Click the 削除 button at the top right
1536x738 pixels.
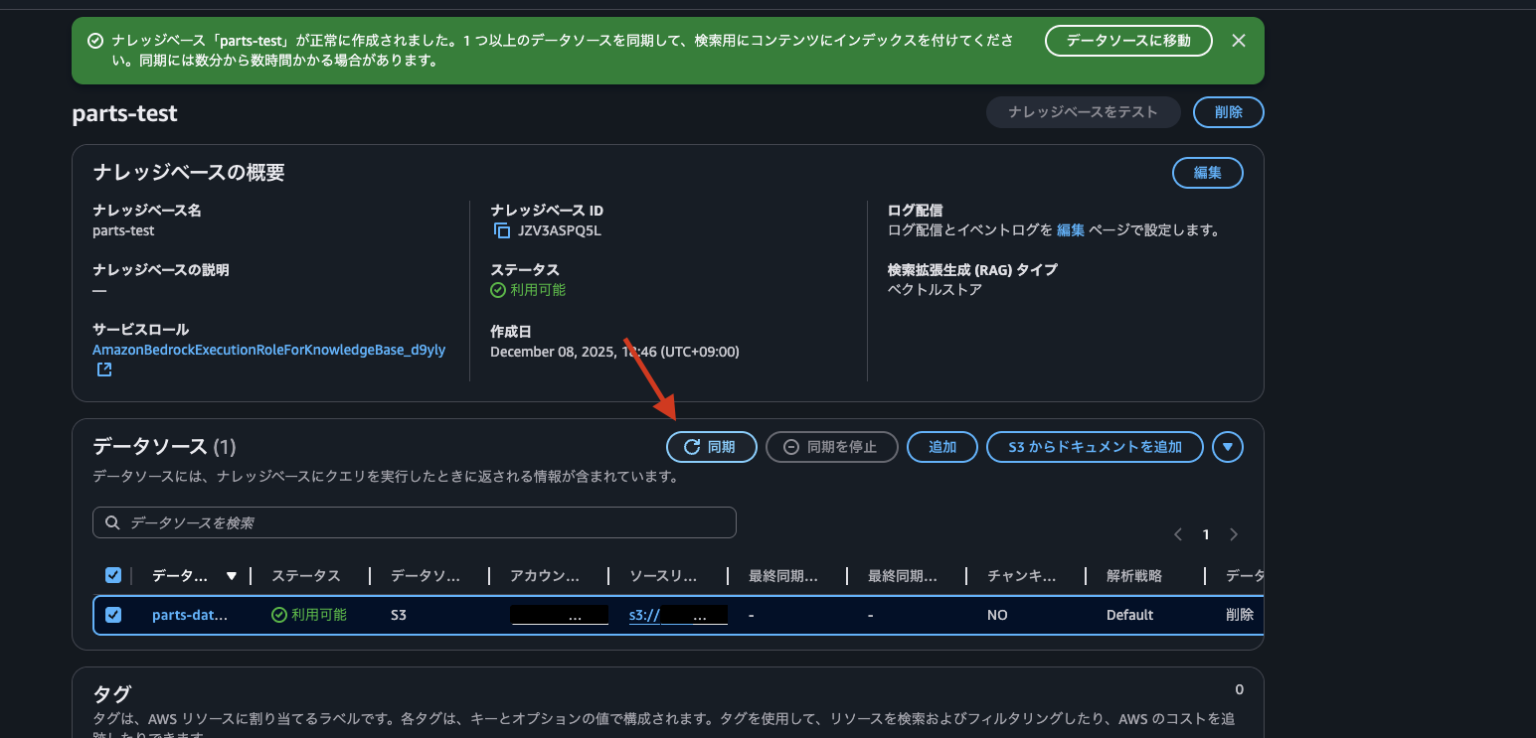coord(1228,112)
